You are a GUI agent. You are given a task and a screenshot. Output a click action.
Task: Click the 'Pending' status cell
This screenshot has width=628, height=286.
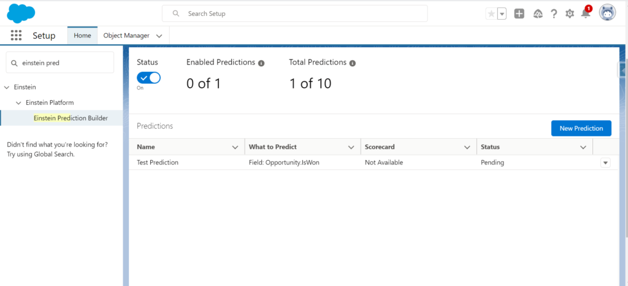point(492,163)
